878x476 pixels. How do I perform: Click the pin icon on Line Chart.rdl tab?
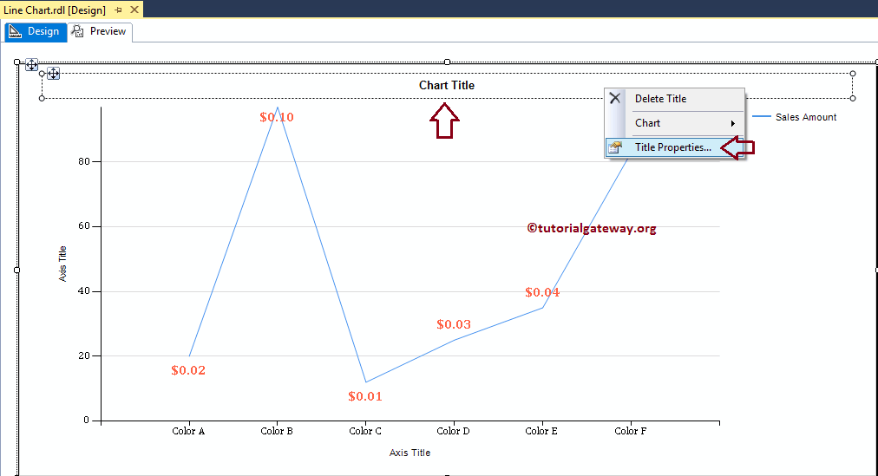point(118,10)
